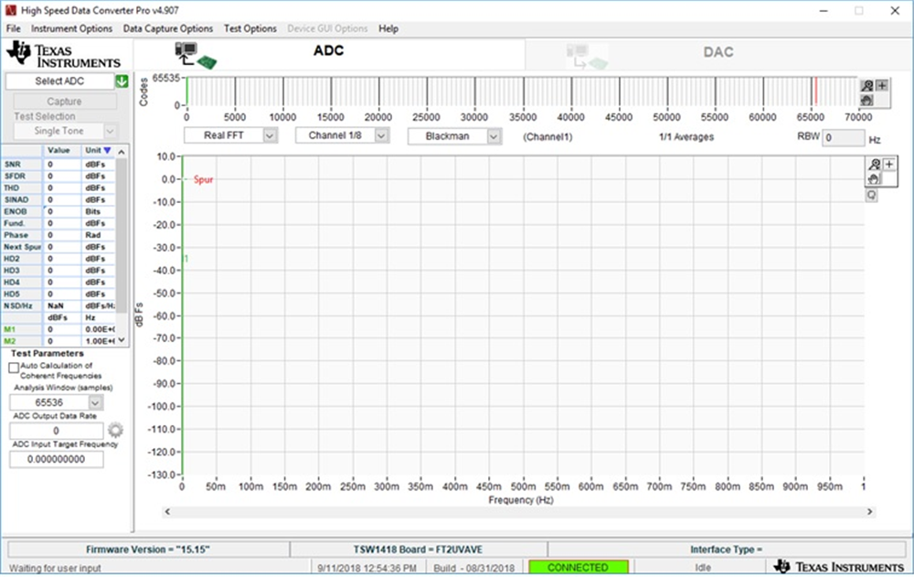Click the horizontal scrollbar below the frequency plot
Screen dimensions: 914x577
point(518,512)
